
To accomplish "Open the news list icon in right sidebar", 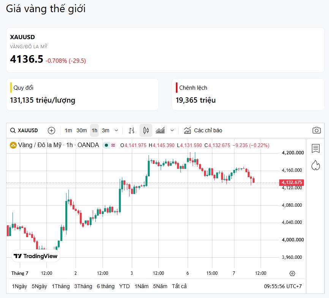I will click(x=316, y=148).
